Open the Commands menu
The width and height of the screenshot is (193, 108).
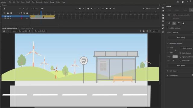(x=39, y=2)
